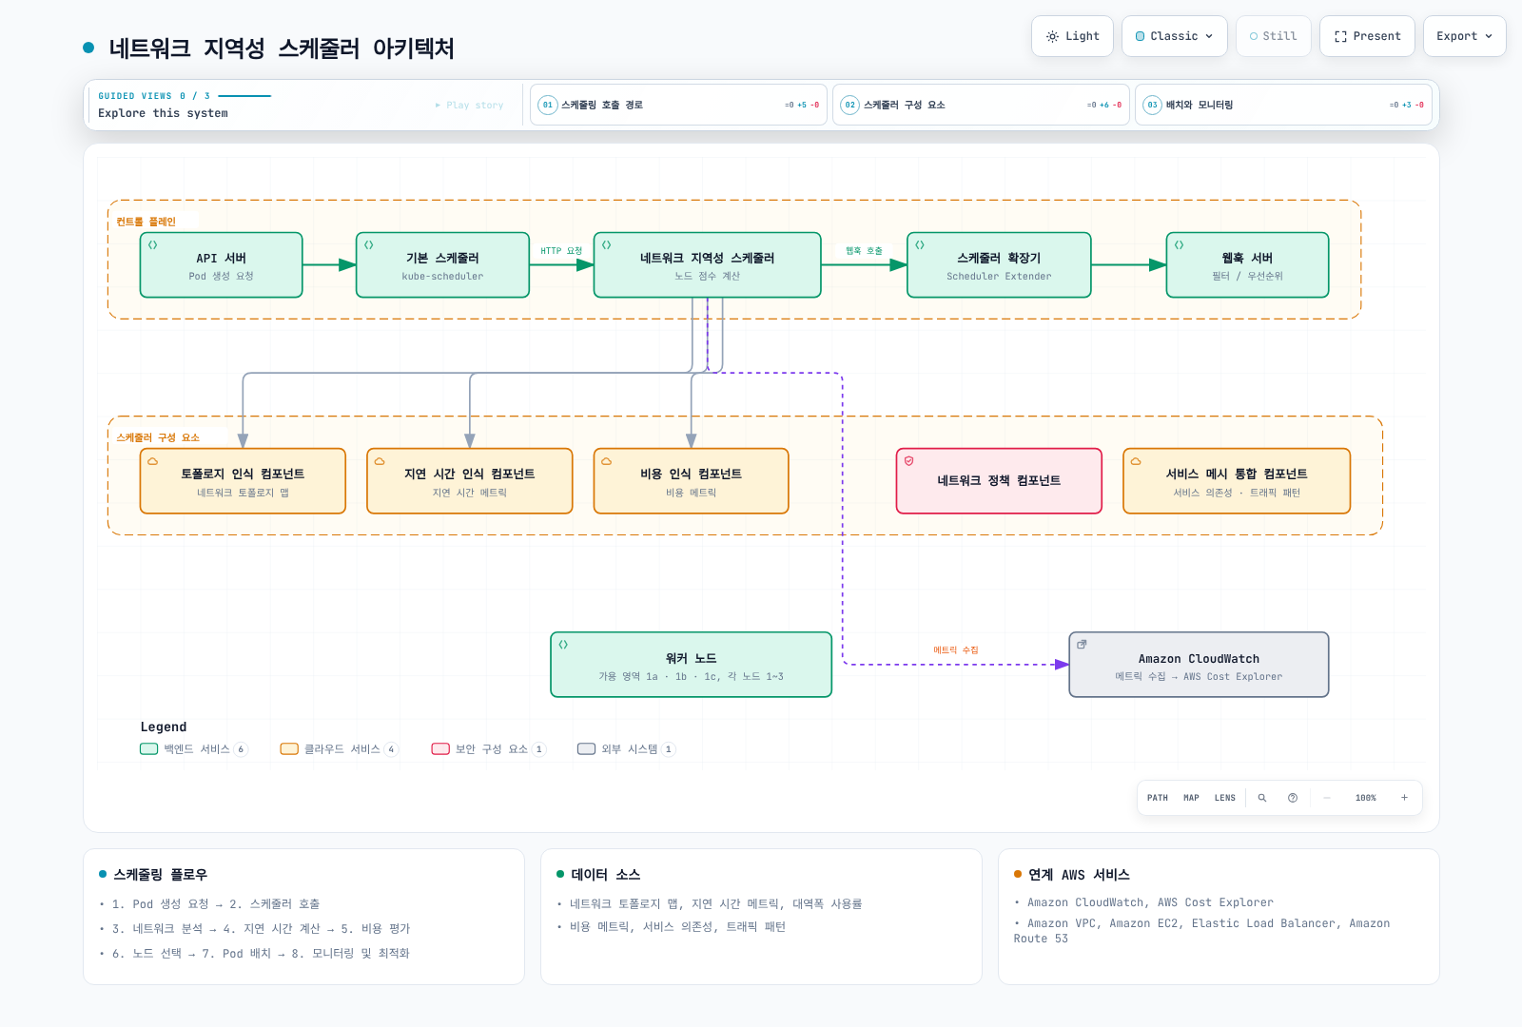This screenshot has height=1027, width=1522.
Task: Open guided view 02 스케줄러 구성 요소
Action: point(981,105)
